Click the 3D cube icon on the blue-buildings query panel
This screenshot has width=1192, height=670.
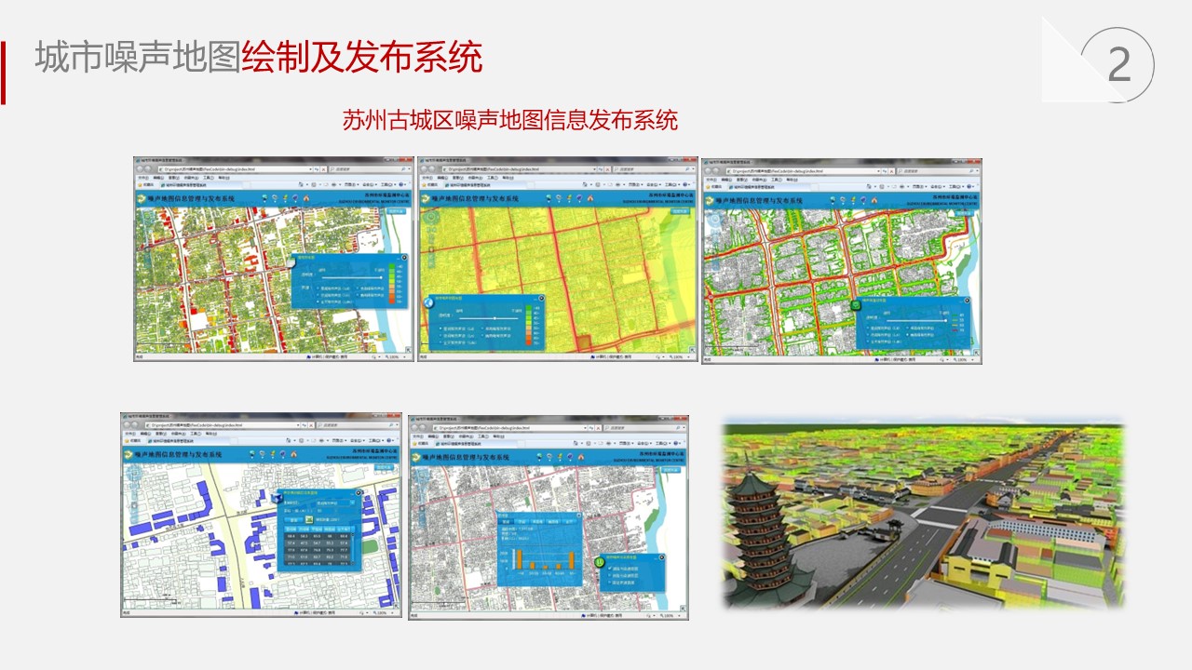[x=277, y=498]
